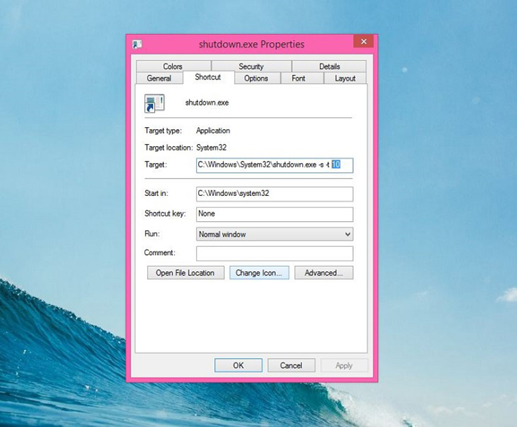Click the shutdown.exe shortcut icon in the Shortcut tab

point(154,103)
